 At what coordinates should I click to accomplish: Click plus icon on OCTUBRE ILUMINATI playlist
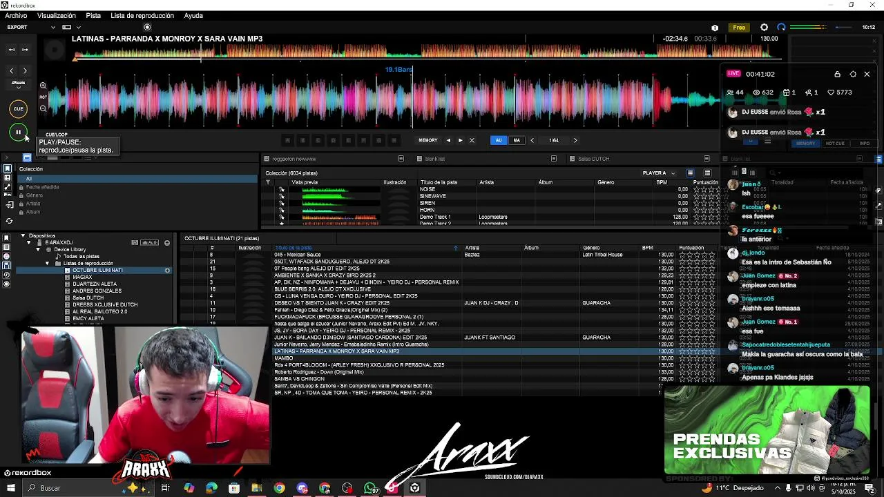coord(167,271)
